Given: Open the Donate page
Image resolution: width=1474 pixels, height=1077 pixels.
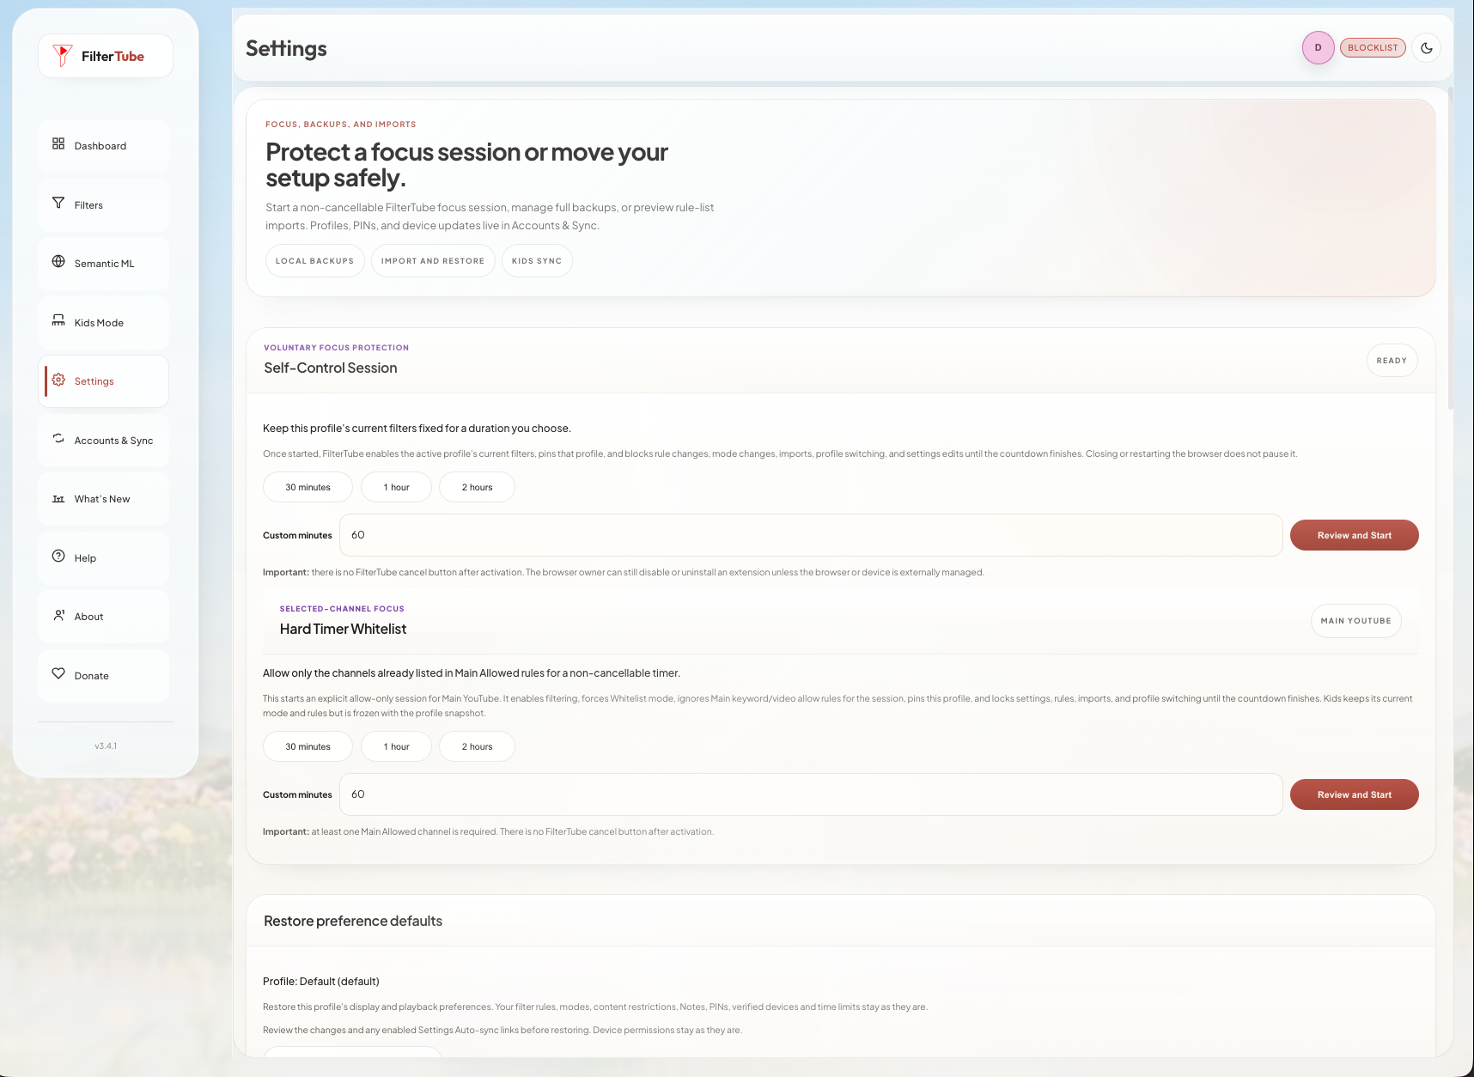Looking at the screenshot, I should 103,676.
